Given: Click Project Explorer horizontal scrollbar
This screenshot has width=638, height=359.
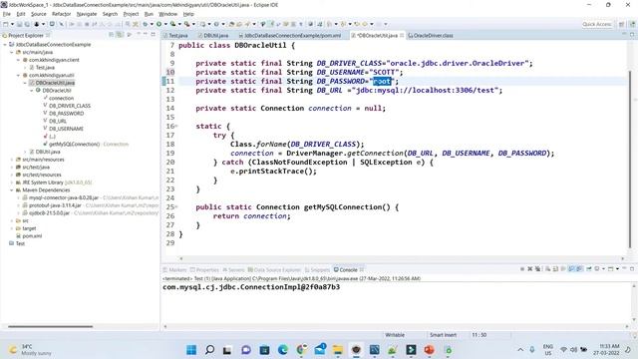Looking at the screenshot, I should [51, 326].
